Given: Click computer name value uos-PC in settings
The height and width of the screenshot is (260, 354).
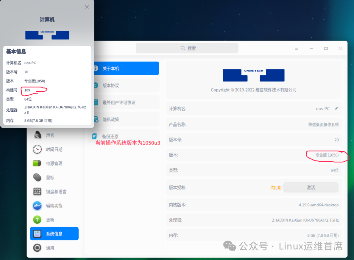Looking at the screenshot, I should coord(323,109).
